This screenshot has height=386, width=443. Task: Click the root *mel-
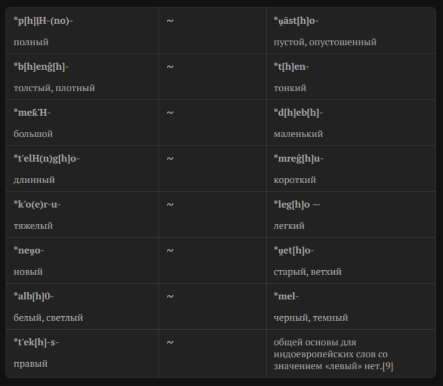[286, 297]
